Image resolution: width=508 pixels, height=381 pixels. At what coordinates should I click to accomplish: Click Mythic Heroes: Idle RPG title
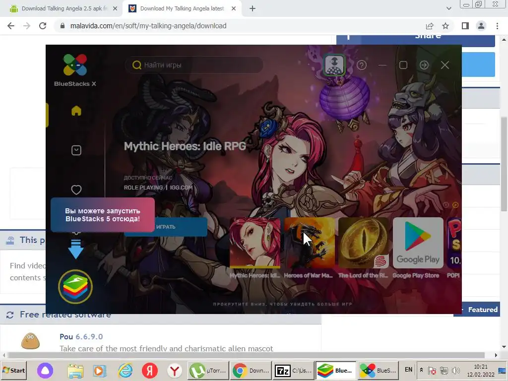pyautogui.click(x=185, y=146)
